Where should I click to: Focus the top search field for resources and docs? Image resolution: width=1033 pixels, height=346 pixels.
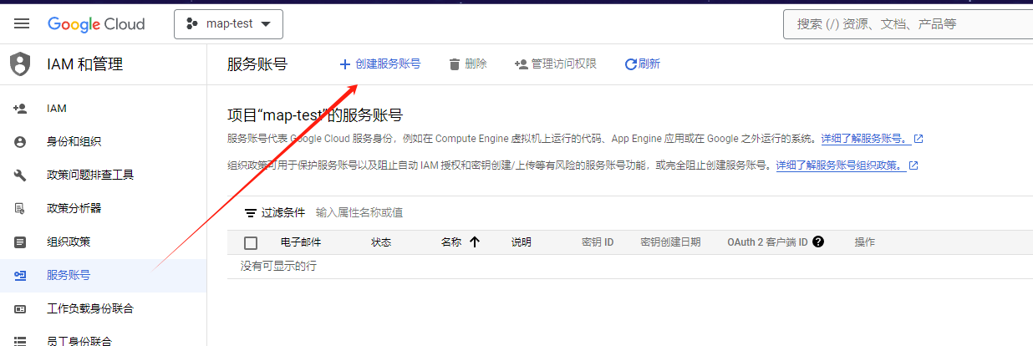coord(908,24)
